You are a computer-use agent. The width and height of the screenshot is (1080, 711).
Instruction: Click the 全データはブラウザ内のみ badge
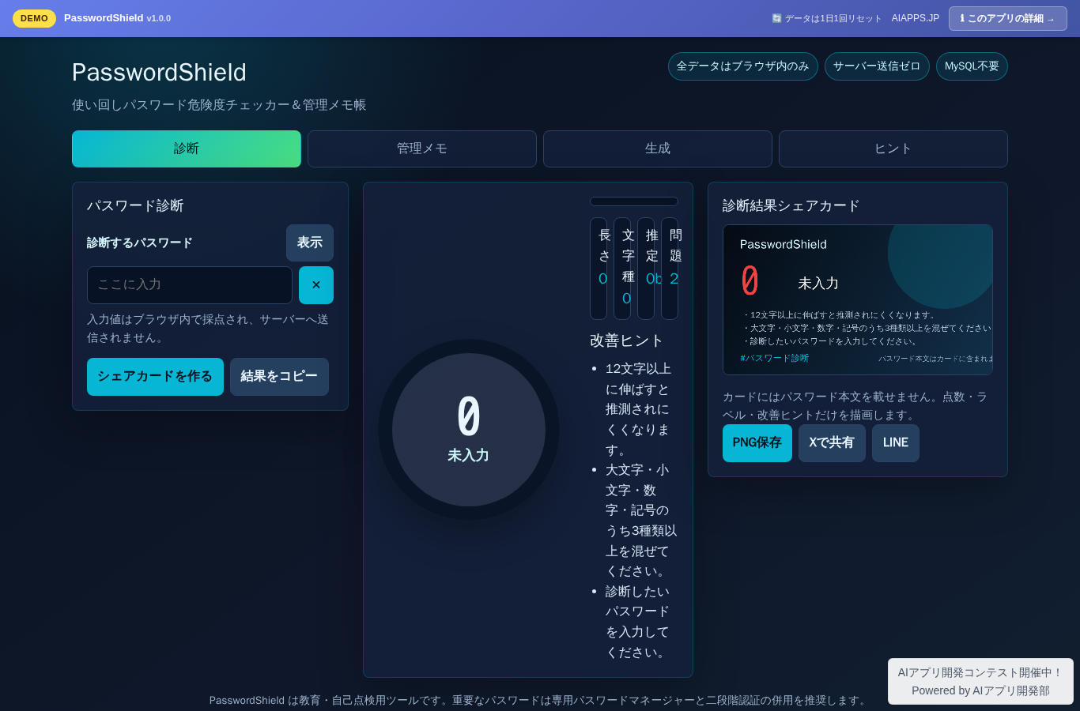743,66
